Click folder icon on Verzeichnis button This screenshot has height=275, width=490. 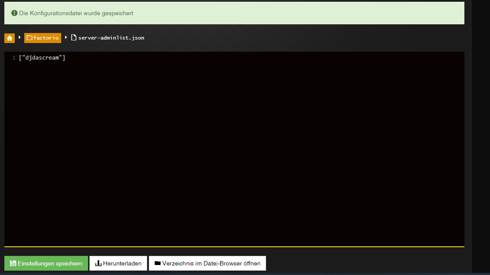click(158, 263)
